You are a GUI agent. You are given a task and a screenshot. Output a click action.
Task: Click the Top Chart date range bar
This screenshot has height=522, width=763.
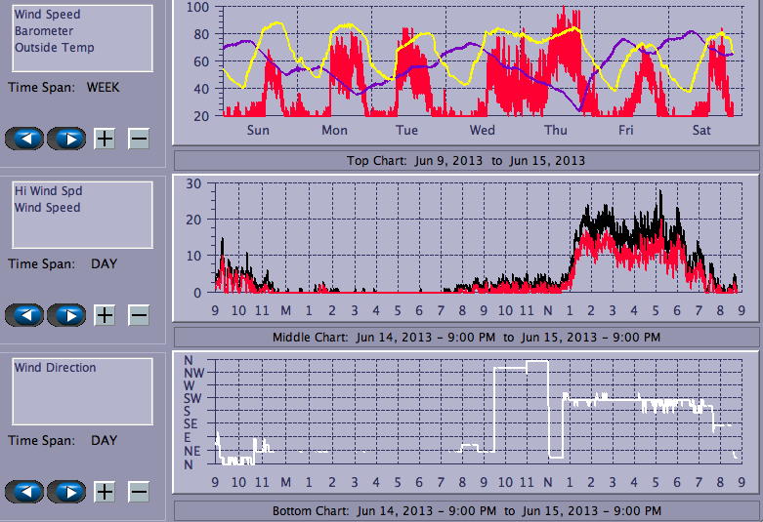coord(466,160)
